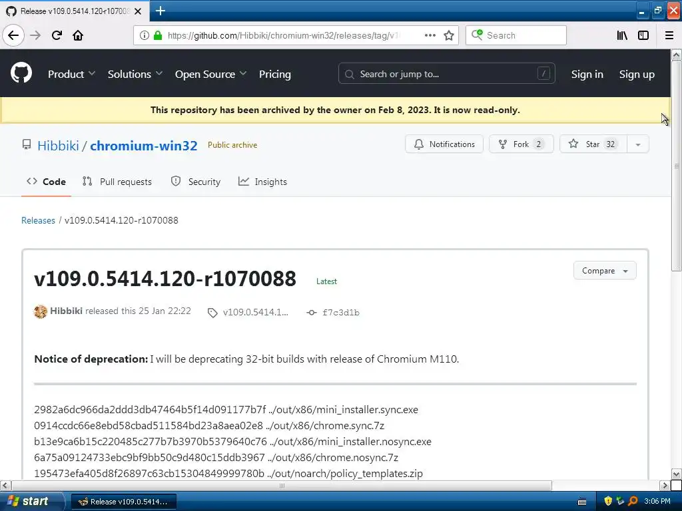Viewport: 682px width, 511px height.
Task: Click Sign in link
Action: (587, 75)
